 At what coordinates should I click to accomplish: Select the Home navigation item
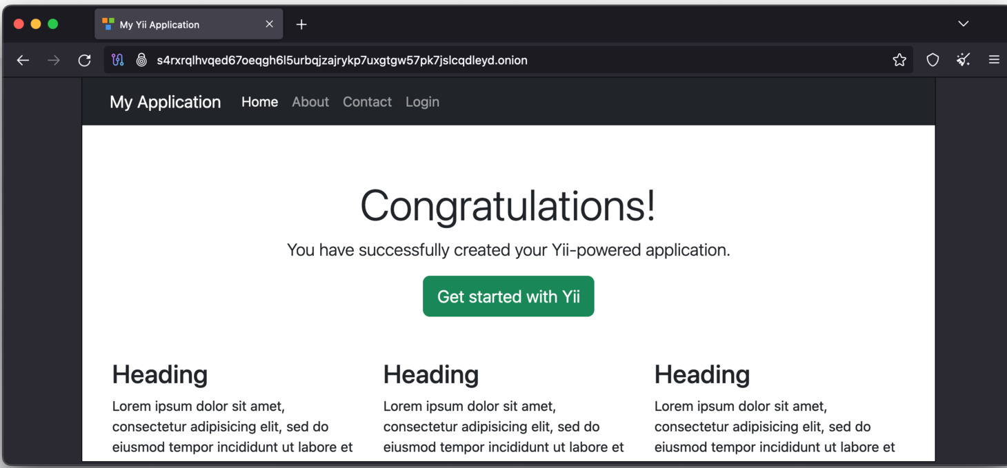pos(259,101)
